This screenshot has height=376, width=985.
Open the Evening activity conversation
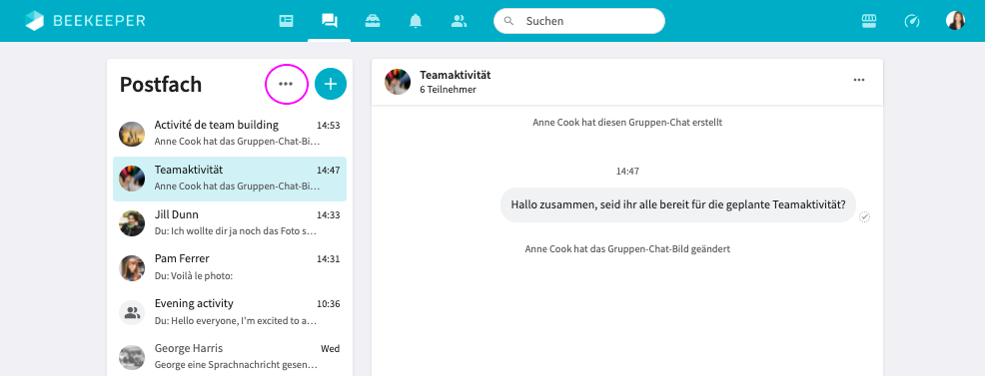tap(230, 312)
